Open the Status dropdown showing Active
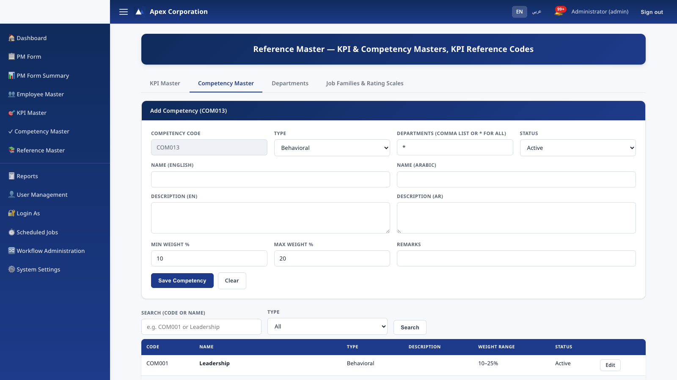Viewport: 677px width, 380px height. coord(578,148)
